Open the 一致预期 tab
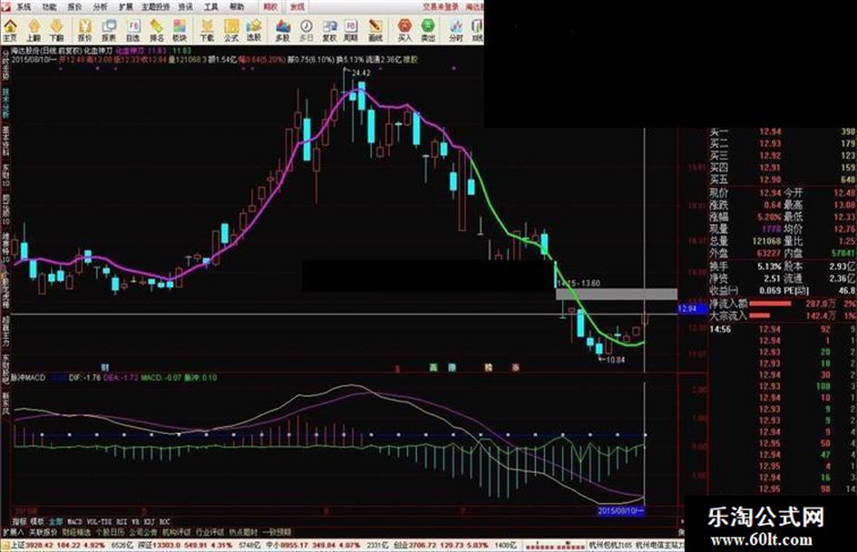857x552 pixels. point(277,532)
